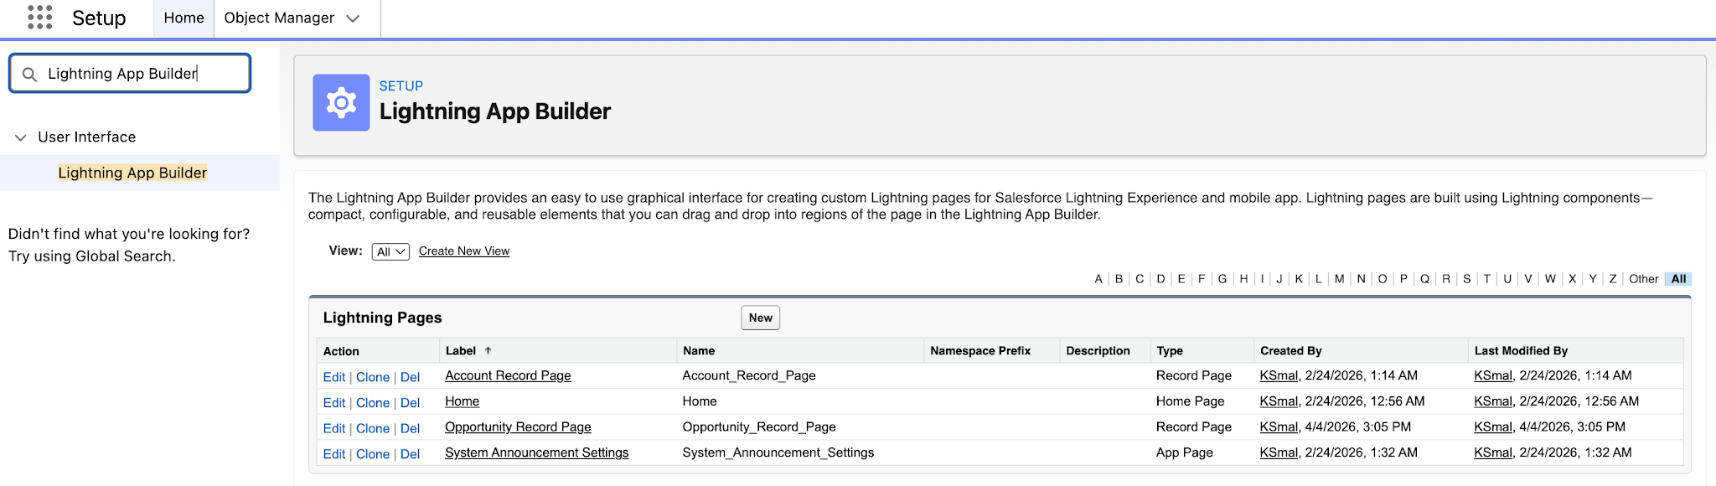Open the Create New View link
1716x486 pixels.
(x=464, y=251)
